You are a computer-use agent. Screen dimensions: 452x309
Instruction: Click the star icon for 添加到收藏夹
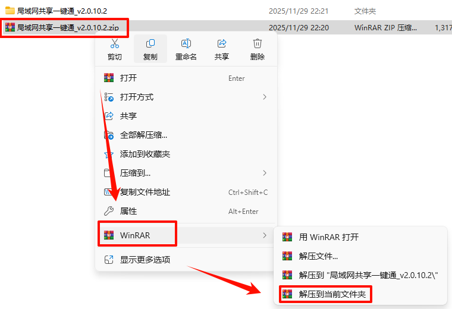(109, 154)
